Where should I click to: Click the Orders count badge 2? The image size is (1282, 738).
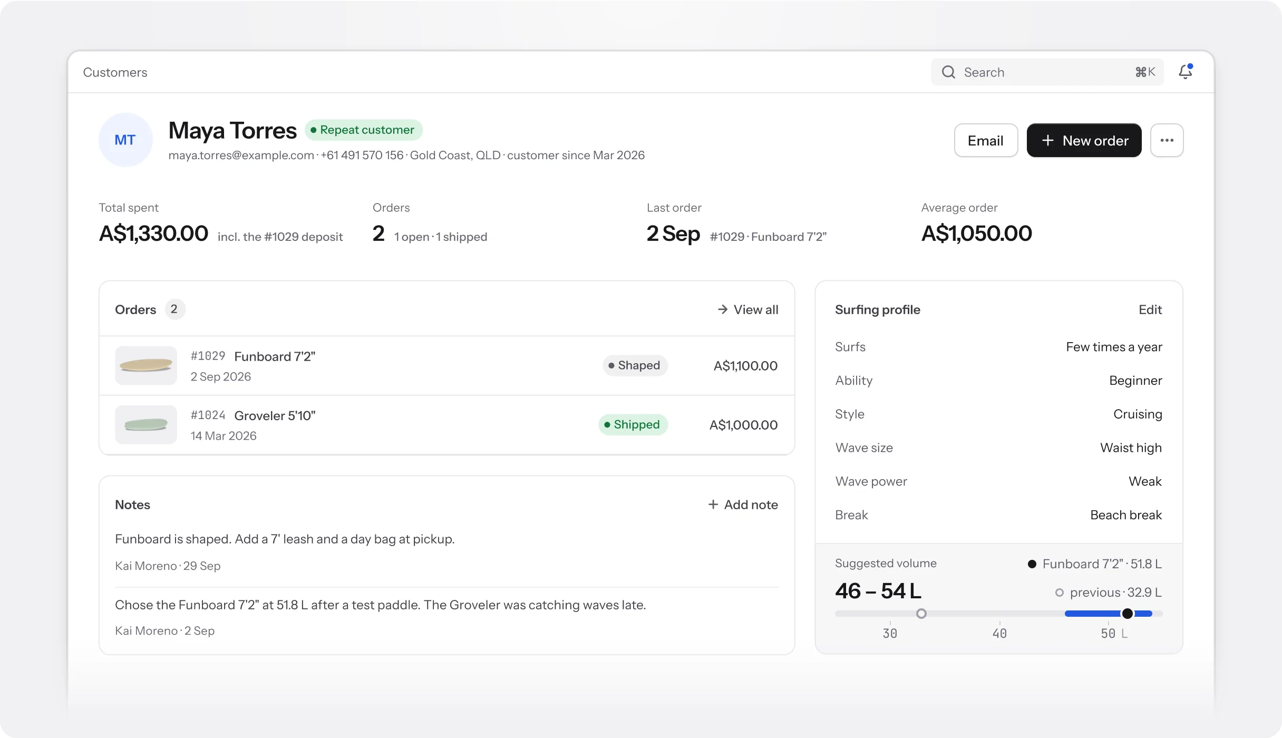click(174, 309)
